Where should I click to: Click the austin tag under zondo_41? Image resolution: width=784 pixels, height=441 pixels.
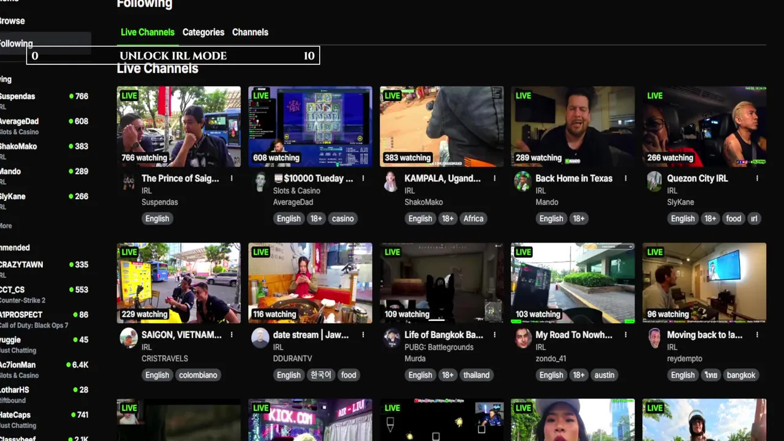(604, 375)
